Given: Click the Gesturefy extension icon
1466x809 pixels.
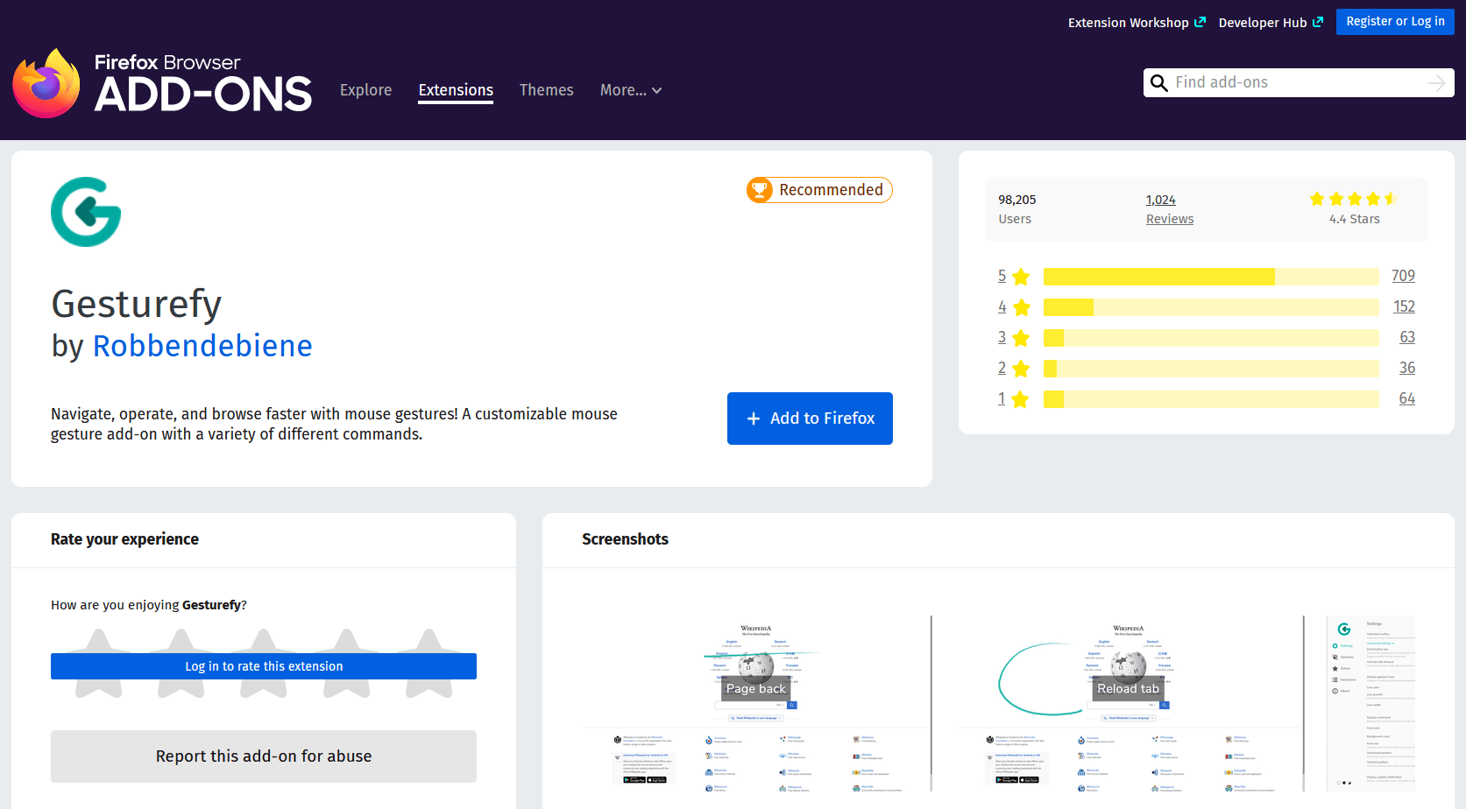Looking at the screenshot, I should coord(86,212).
